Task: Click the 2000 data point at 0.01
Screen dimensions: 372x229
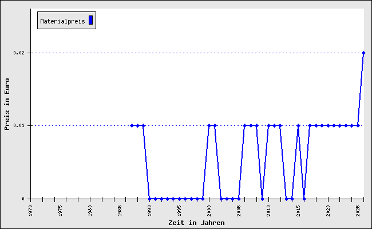Action: [209, 125]
